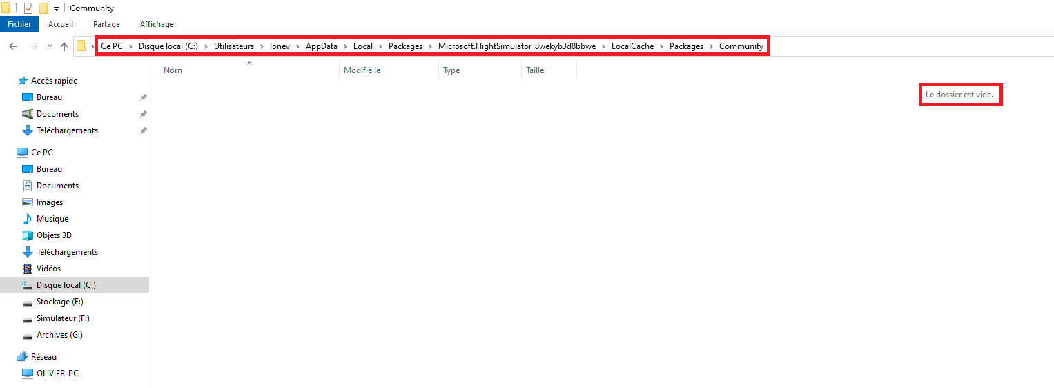Click the pin icon beside pinned Documents
Image resolution: width=1054 pixels, height=388 pixels.
point(143,114)
